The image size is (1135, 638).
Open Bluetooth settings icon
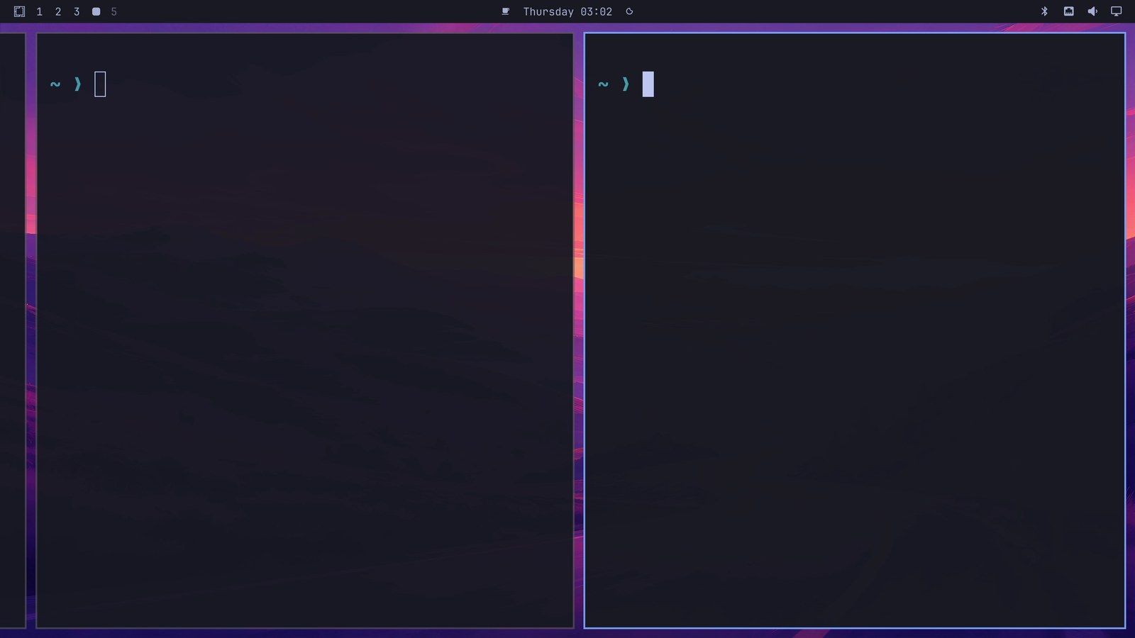pyautogui.click(x=1044, y=11)
